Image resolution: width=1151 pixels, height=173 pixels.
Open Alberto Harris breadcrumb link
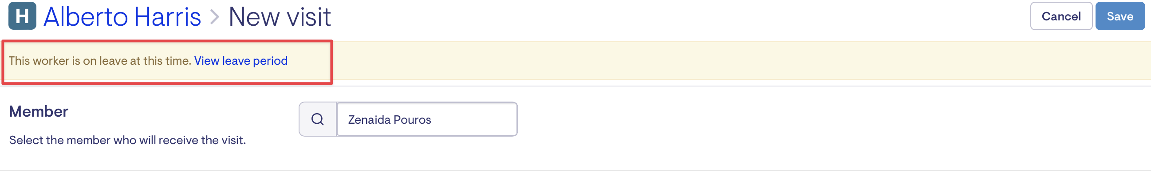(x=122, y=17)
